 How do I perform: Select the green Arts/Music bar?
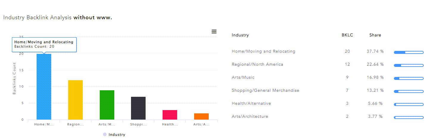coord(107,105)
